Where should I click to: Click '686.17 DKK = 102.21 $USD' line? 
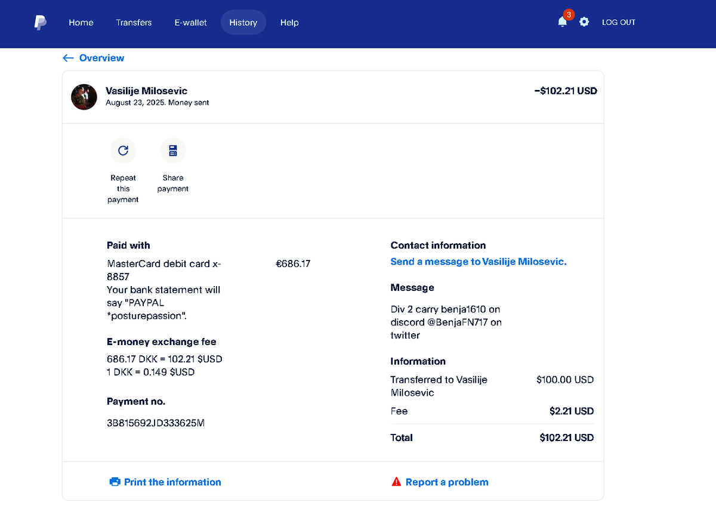pyautogui.click(x=165, y=359)
